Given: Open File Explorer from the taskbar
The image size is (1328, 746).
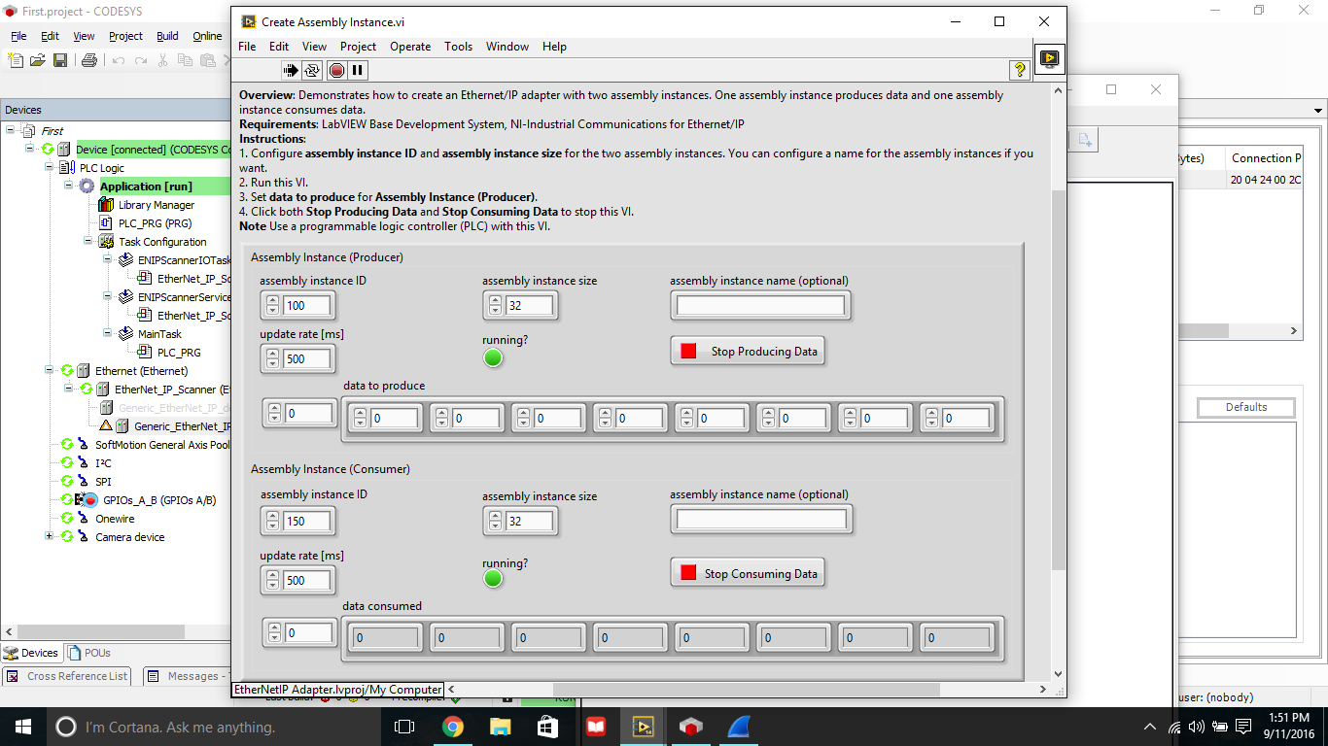Looking at the screenshot, I should pos(500,727).
